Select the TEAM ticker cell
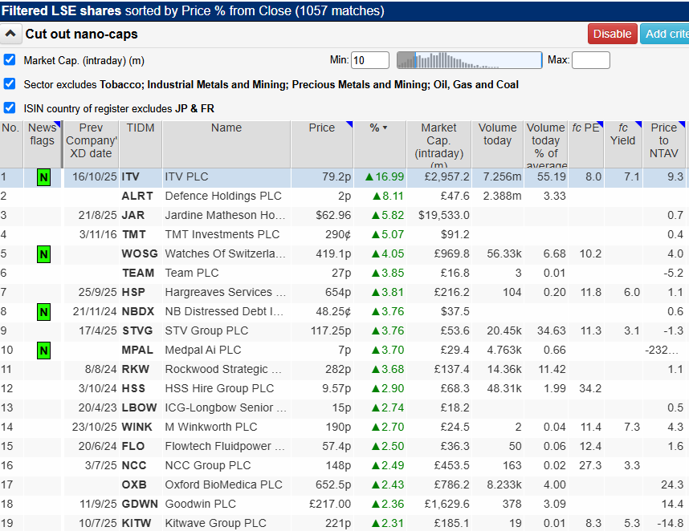 pyautogui.click(x=141, y=273)
